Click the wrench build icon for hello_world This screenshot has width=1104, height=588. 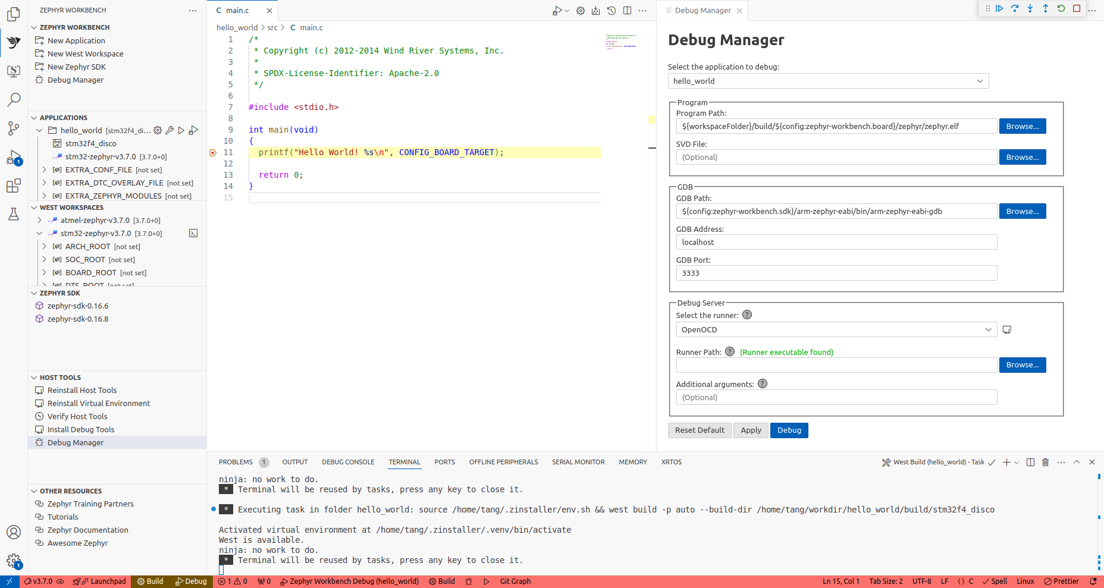(x=170, y=130)
